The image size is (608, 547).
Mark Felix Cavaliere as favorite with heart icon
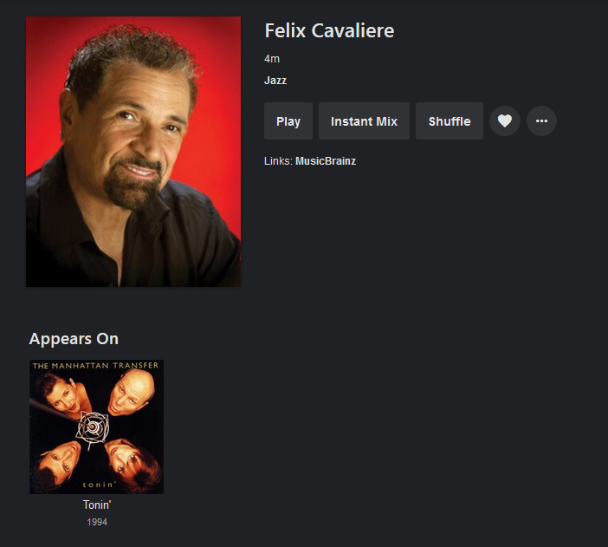[504, 121]
